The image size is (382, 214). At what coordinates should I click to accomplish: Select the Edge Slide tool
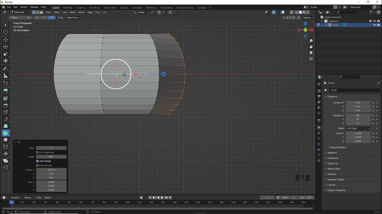[x=6, y=147]
